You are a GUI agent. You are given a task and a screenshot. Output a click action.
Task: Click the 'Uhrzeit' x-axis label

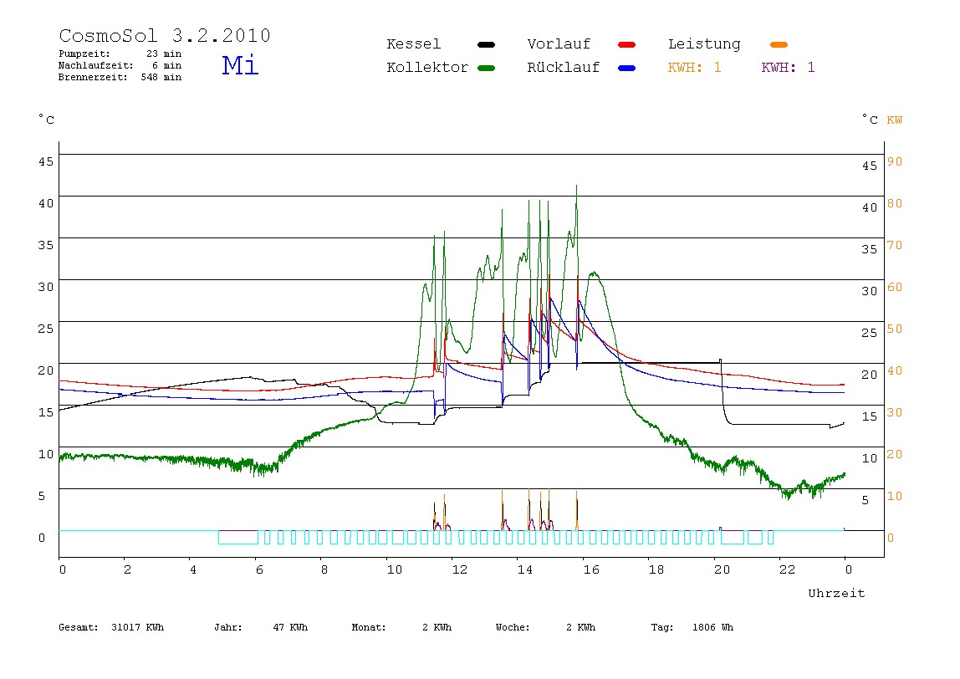click(836, 593)
